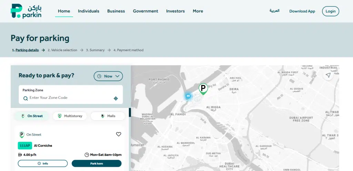This screenshot has height=171, width=353.
Task: Click the zone search magnifier icon
Action: point(26,98)
